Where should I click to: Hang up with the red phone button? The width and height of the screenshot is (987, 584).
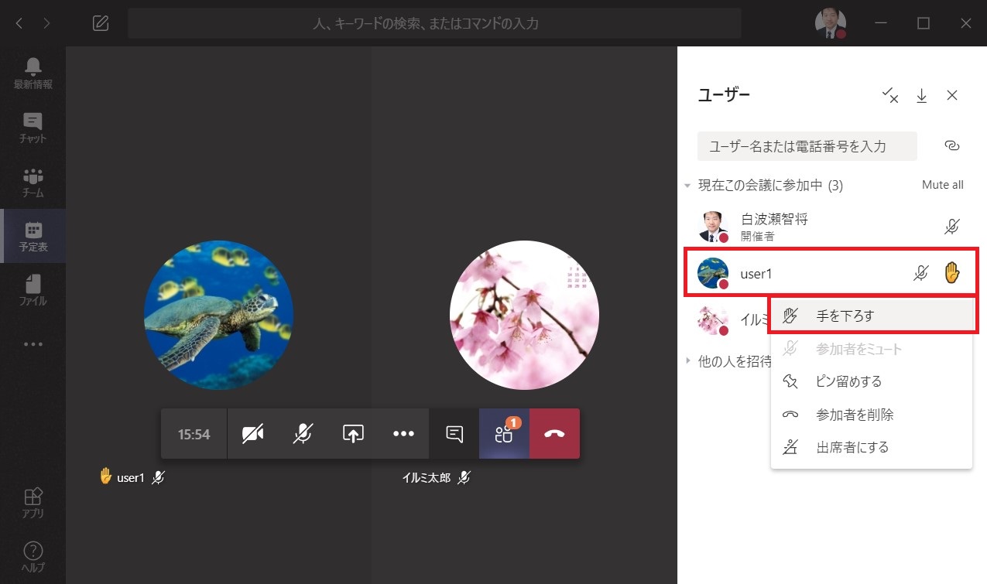554,434
